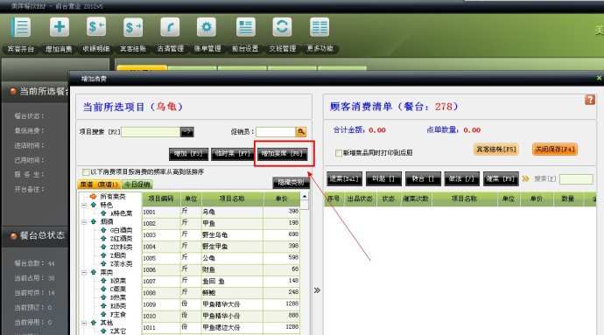Open the 收银明细 dollar icon
This screenshot has width=604, height=335.
[x=96, y=27]
